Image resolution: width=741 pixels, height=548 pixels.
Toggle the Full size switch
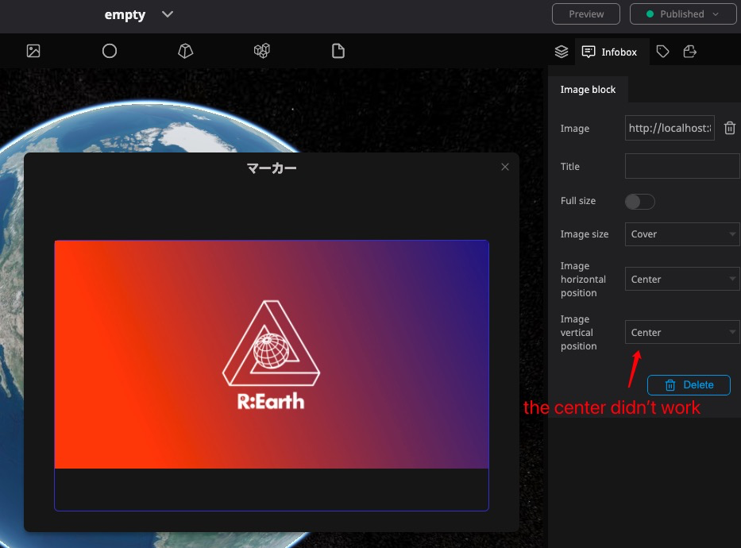[639, 201]
